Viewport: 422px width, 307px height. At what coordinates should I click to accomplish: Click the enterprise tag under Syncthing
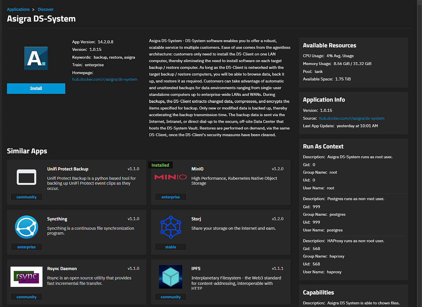[27, 247]
